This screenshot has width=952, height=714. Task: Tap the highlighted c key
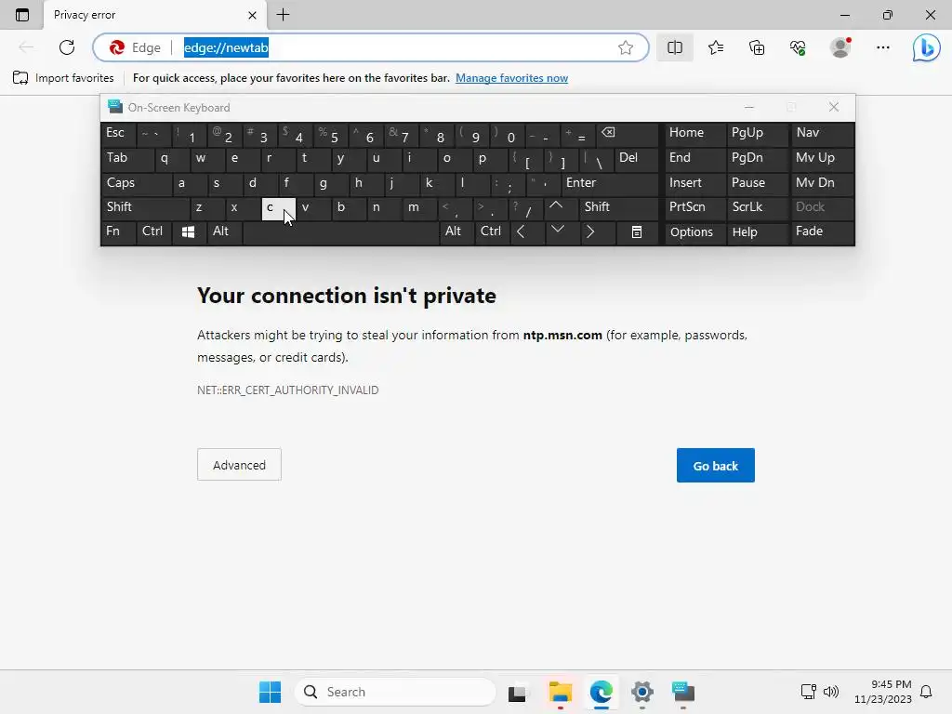click(x=278, y=208)
